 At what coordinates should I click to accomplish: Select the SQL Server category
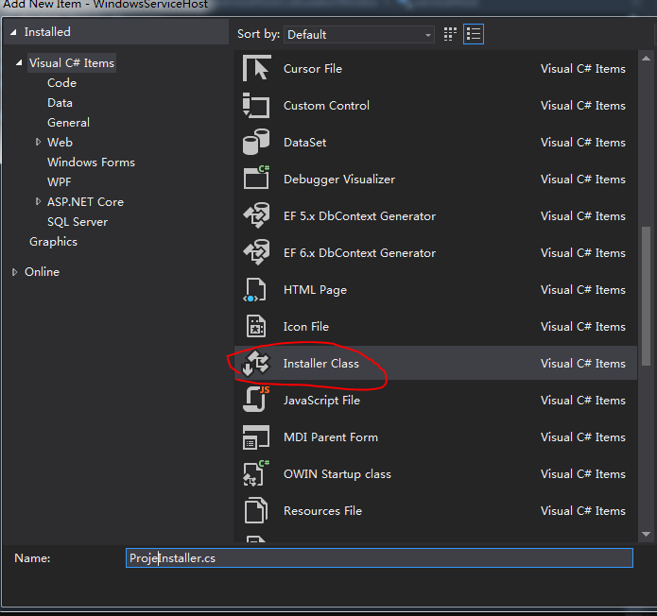(78, 221)
